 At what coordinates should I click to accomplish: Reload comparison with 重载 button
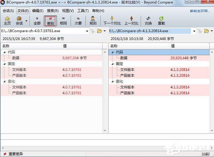161,21
